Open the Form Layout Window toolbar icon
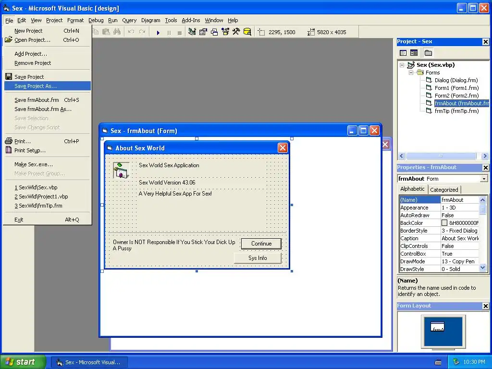 tap(214, 32)
